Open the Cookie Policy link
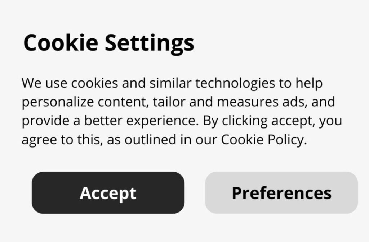 point(263,139)
